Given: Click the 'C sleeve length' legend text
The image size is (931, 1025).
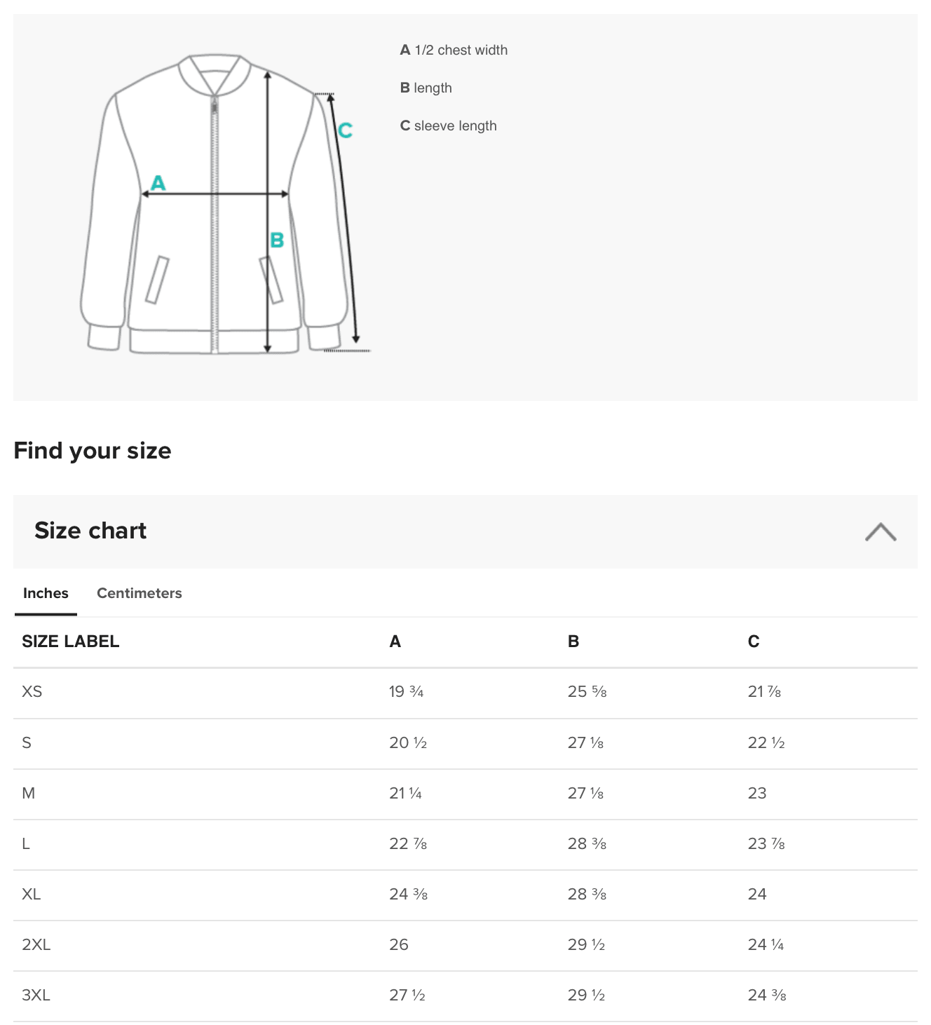Looking at the screenshot, I should (x=448, y=126).
